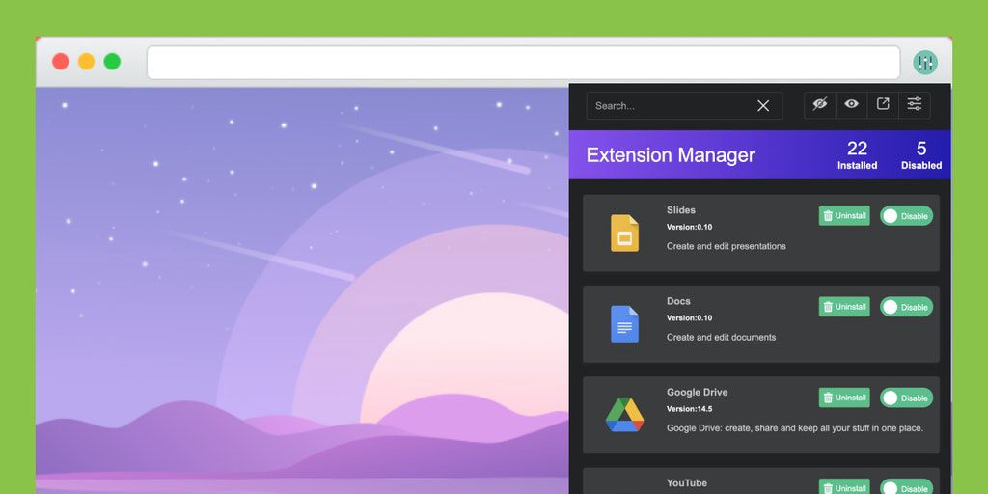Click Google Drive 'Version:14.5' text
Viewport: 988px width, 494px height.
tap(689, 409)
